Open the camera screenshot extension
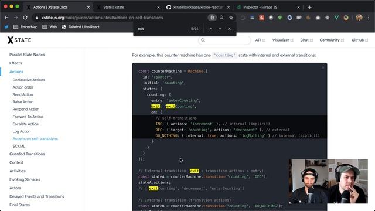The image size is (375, 211). [x=318, y=18]
